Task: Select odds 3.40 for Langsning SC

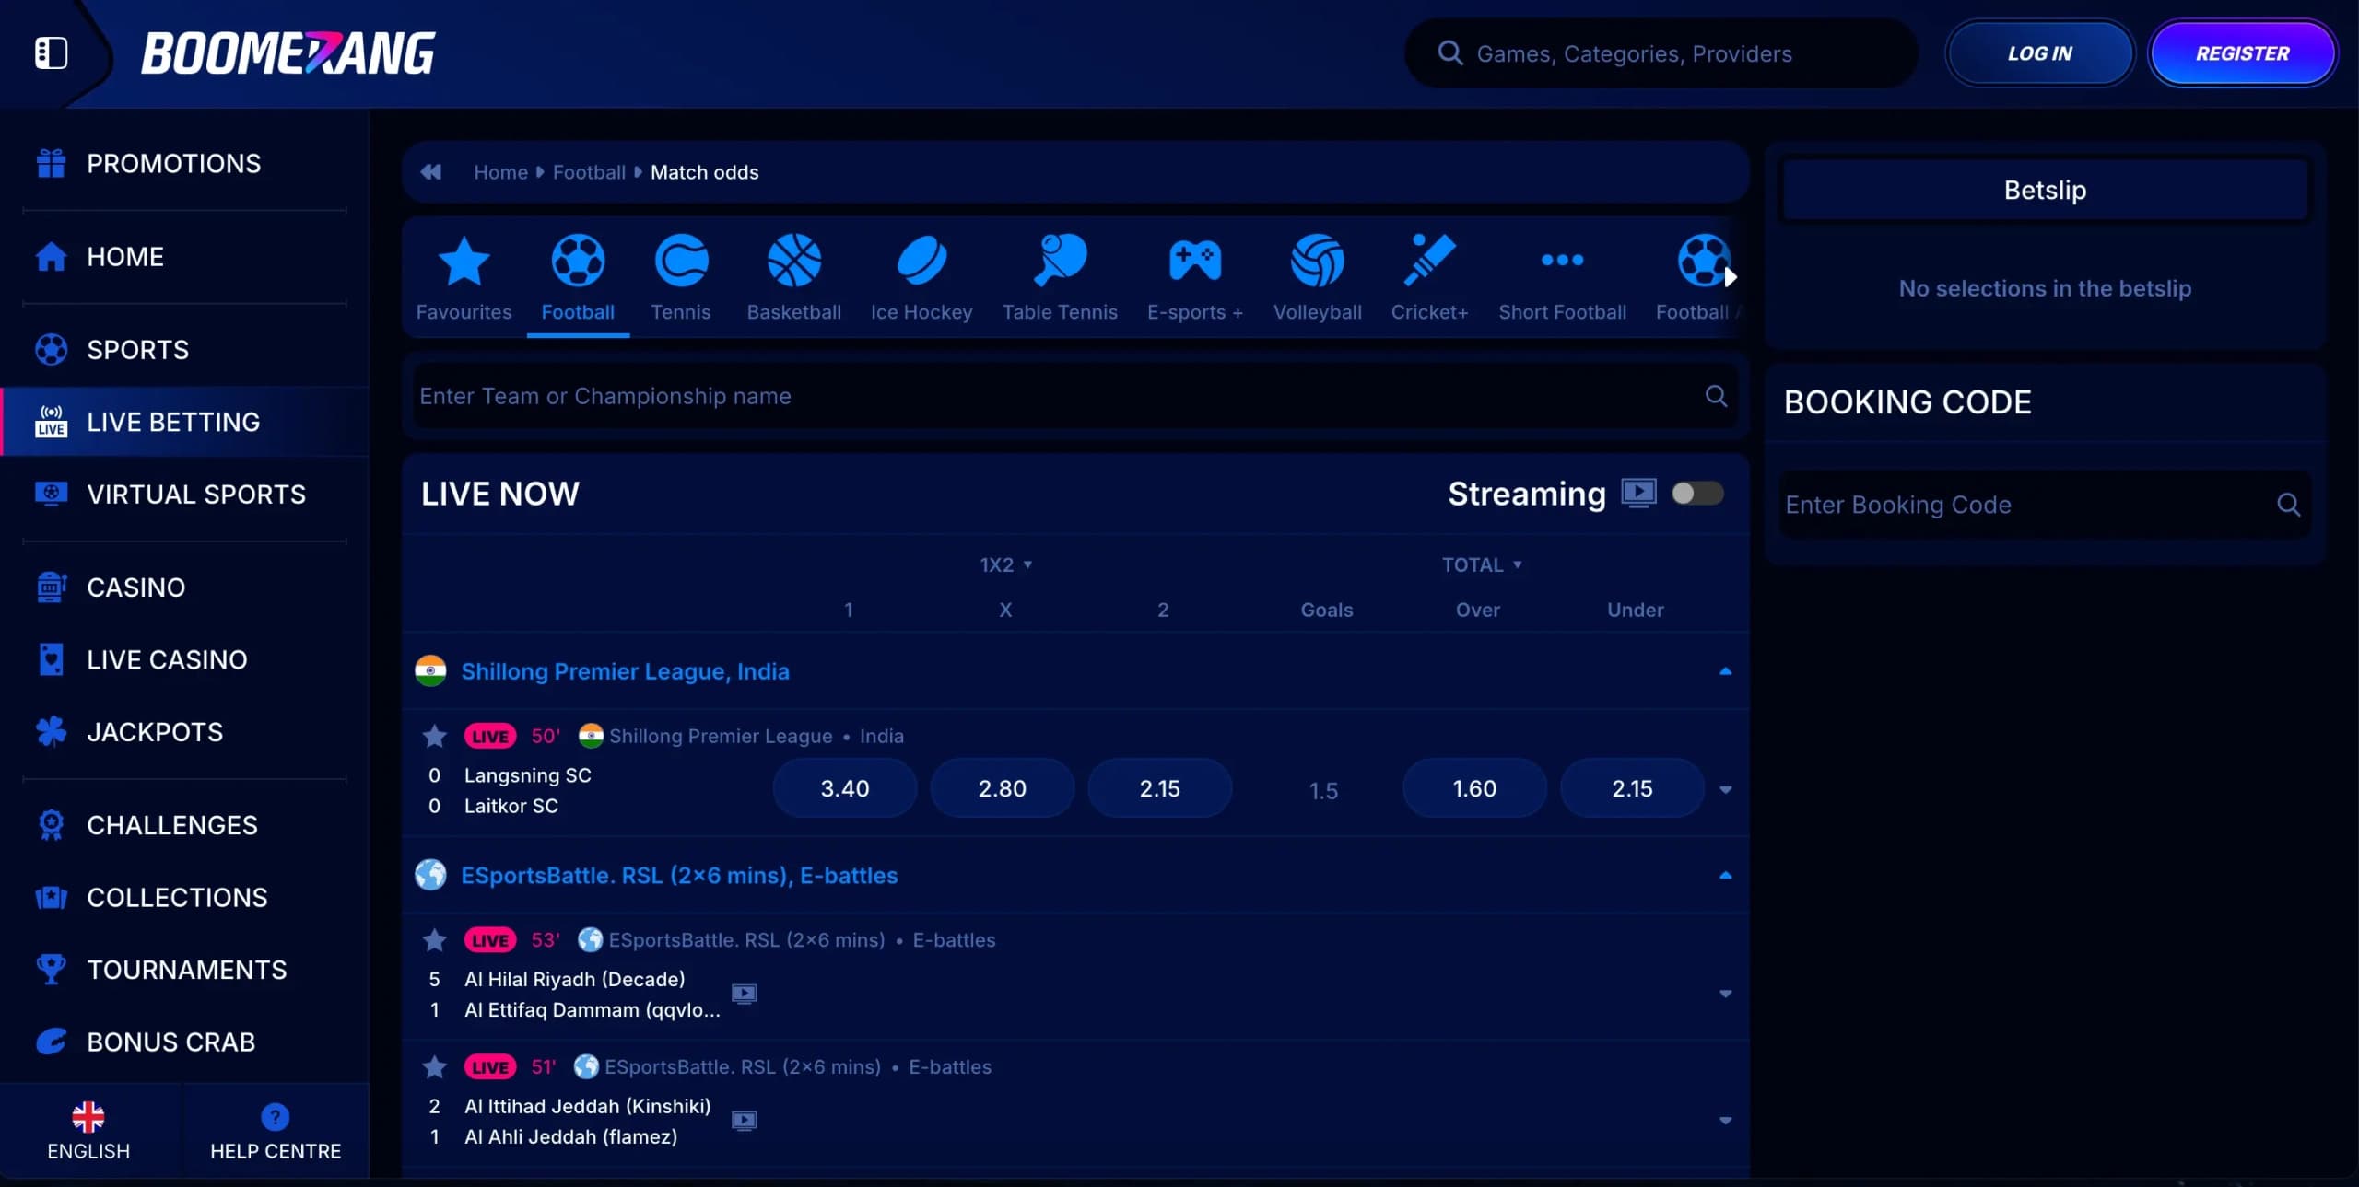Action: click(x=844, y=788)
